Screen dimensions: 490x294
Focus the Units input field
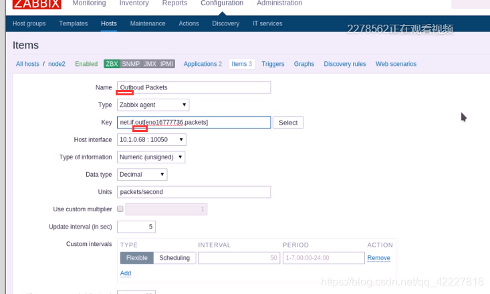194,192
